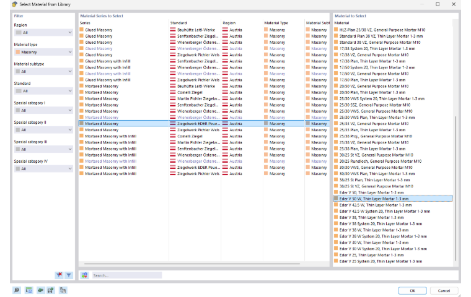Click the copy documents icon at bottom

63,290
